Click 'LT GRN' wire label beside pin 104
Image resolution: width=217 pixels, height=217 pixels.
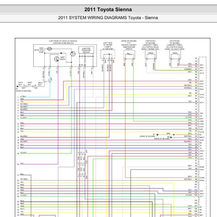coord(189,195)
